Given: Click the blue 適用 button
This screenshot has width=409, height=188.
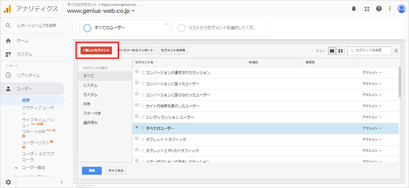Looking at the screenshot, I should tap(92, 171).
